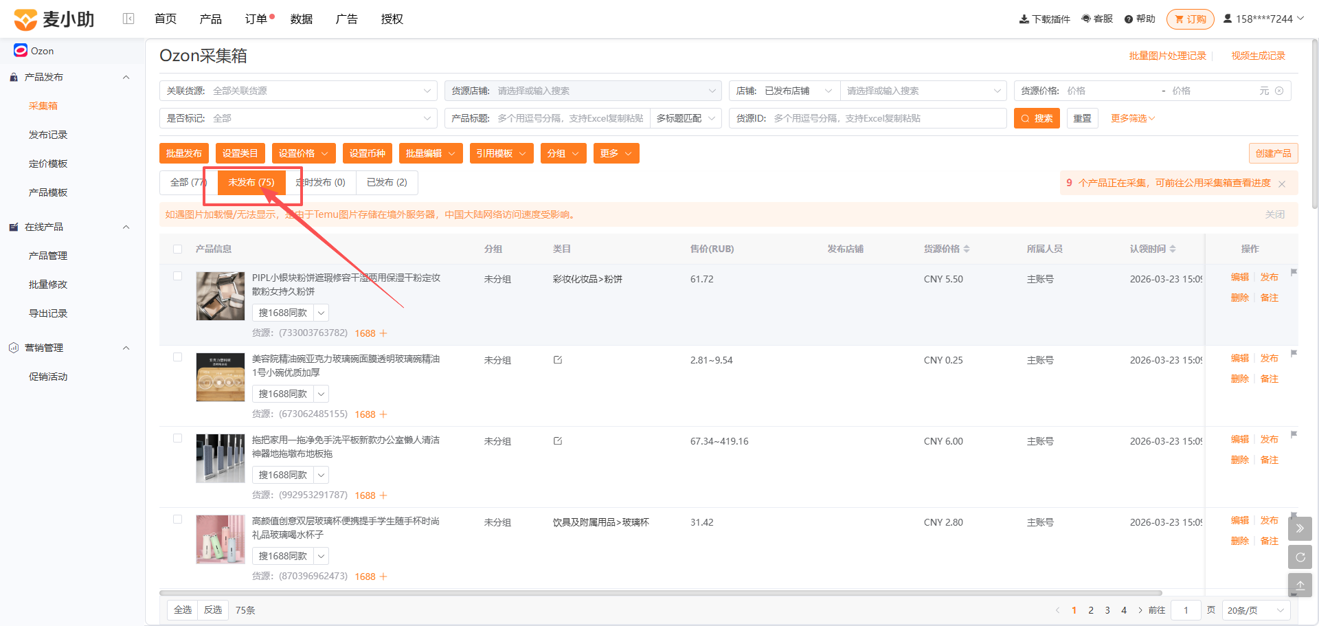Screen dimensions: 1319x626
Task: Check the 拖把家用 row checkbox
Action: pyautogui.click(x=178, y=438)
